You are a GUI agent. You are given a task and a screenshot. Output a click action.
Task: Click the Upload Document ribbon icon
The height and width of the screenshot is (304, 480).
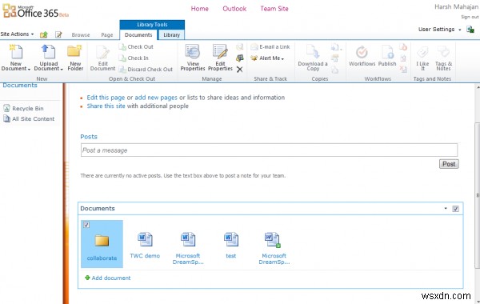point(48,58)
